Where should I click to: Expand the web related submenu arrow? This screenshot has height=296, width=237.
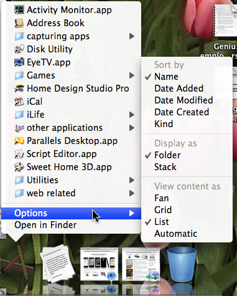tap(132, 193)
